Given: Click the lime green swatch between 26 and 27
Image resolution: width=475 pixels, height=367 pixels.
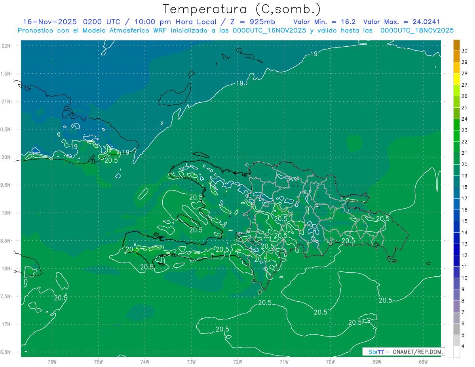Looking at the screenshot, I should [x=456, y=90].
